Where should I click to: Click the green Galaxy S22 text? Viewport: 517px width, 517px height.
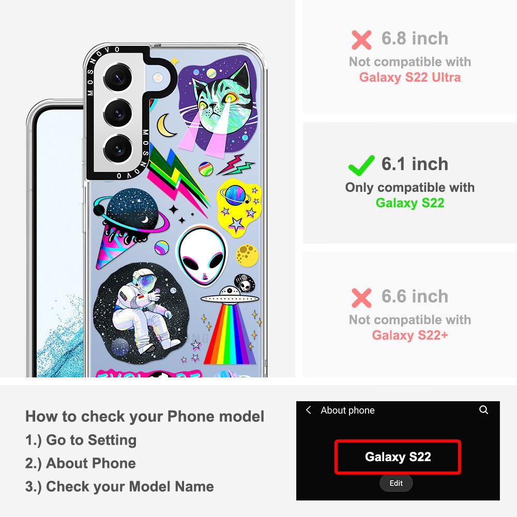(410, 203)
